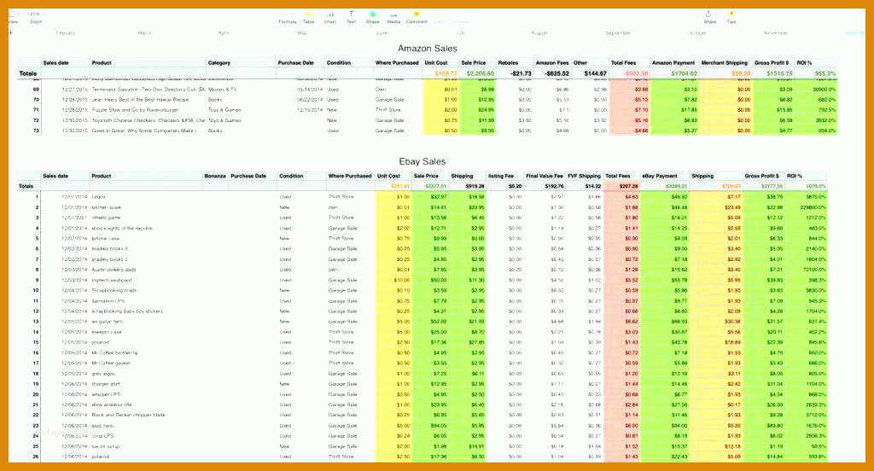The height and width of the screenshot is (471, 874).
Task: Select the Amazon Totals row label
Action: pos(28,73)
